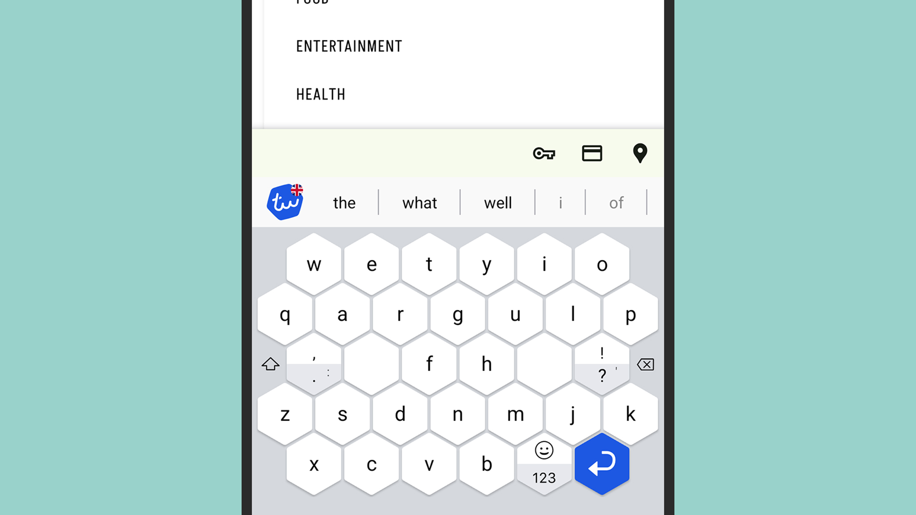Tap the backspace delete key icon
916x515 pixels.
click(x=644, y=364)
